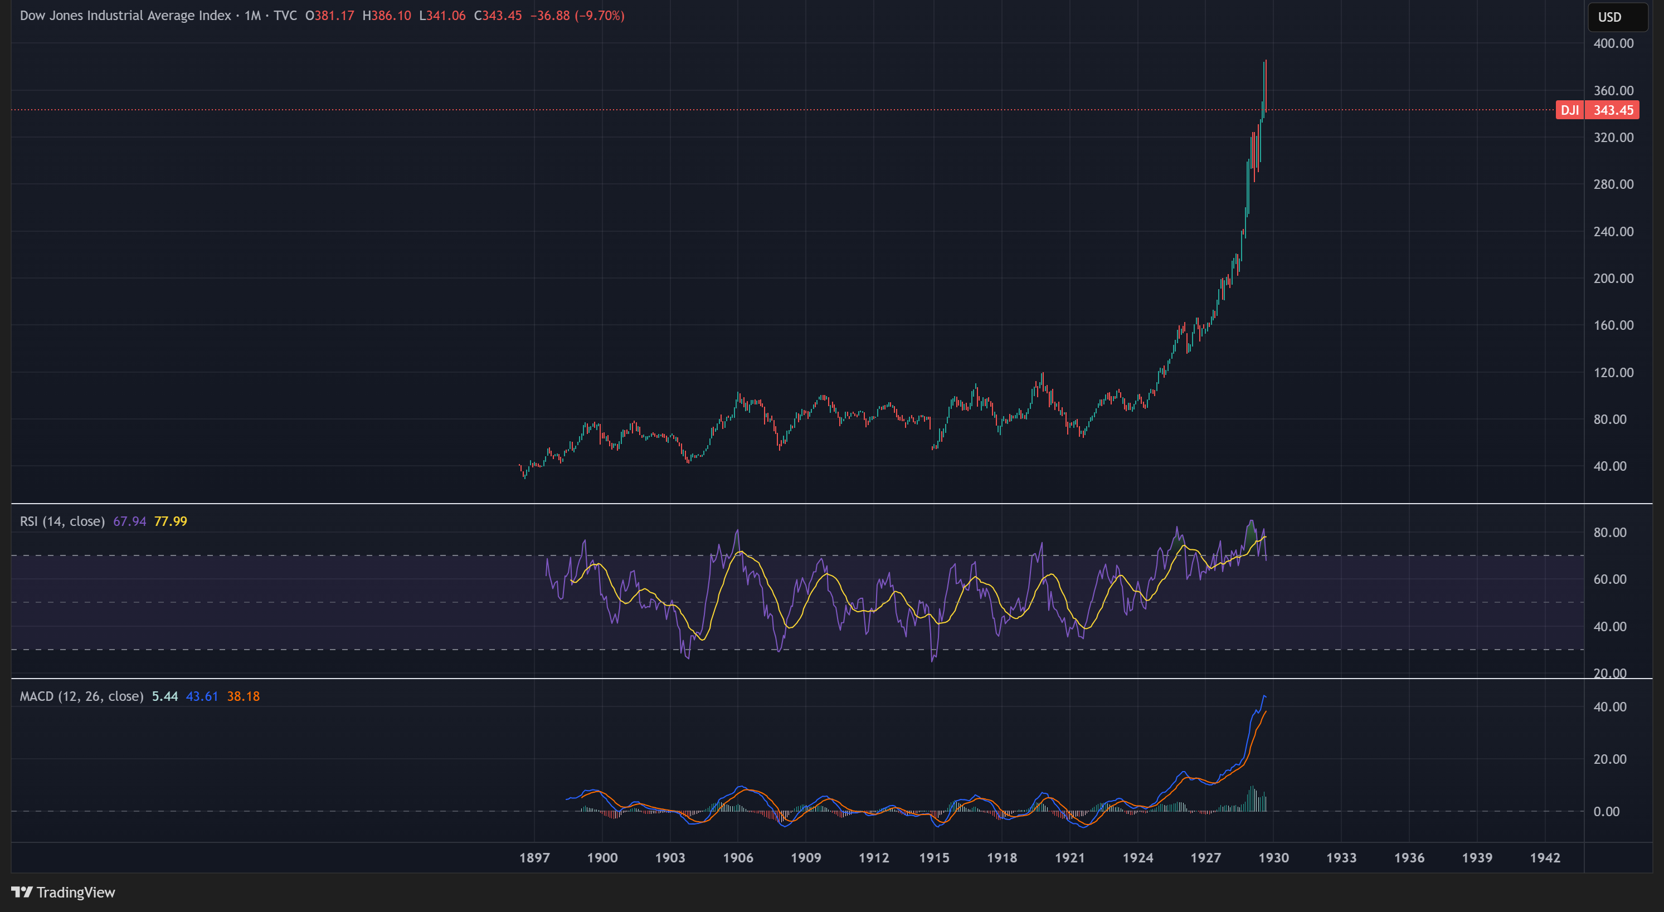Click the open value O381.17
Screen dimensions: 1664x912
click(329, 16)
